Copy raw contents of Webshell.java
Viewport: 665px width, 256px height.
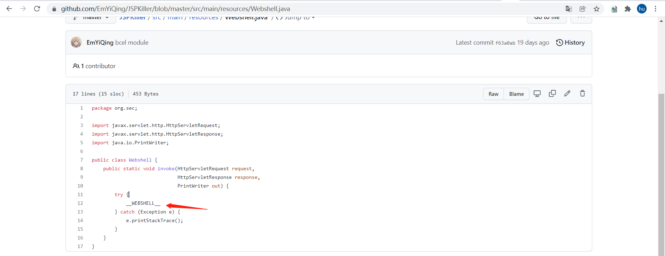552,94
